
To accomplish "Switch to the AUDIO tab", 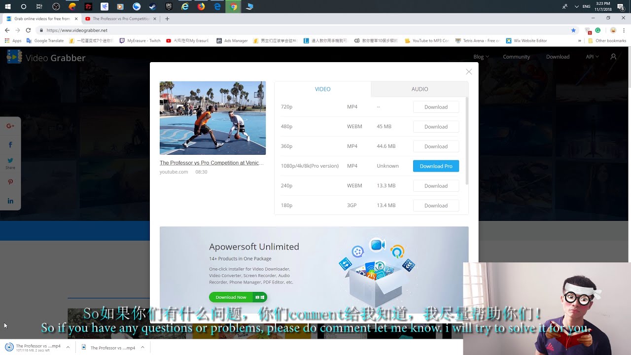I will pos(420,89).
